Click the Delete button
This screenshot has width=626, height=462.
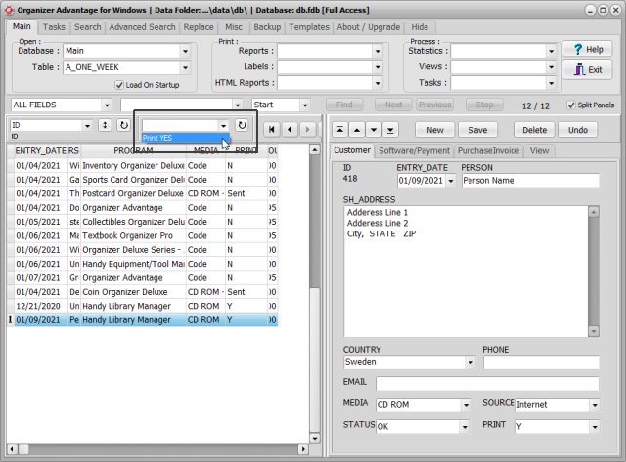coord(534,130)
